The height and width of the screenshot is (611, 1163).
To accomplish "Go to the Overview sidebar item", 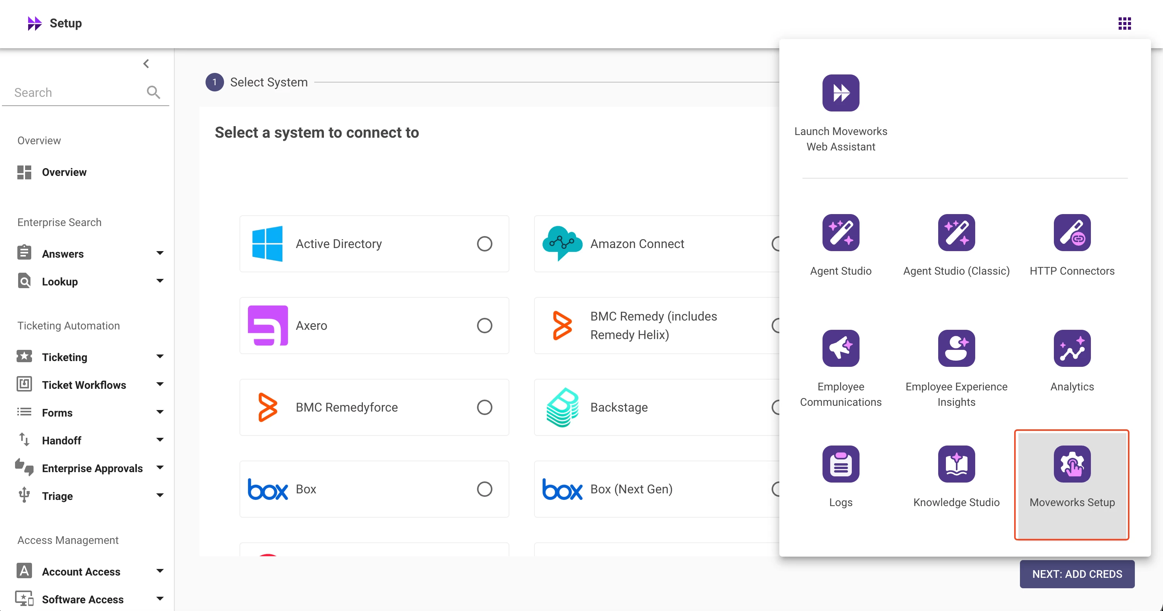I will pos(64,172).
